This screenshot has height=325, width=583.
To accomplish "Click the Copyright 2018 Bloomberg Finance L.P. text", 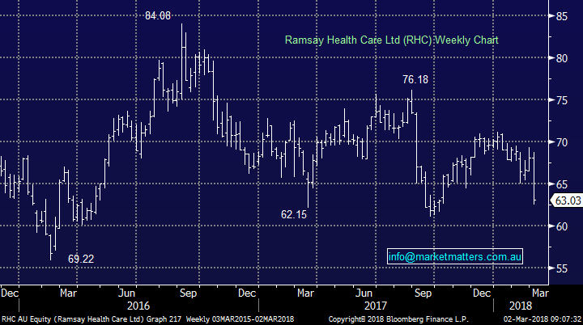I will [398, 319].
